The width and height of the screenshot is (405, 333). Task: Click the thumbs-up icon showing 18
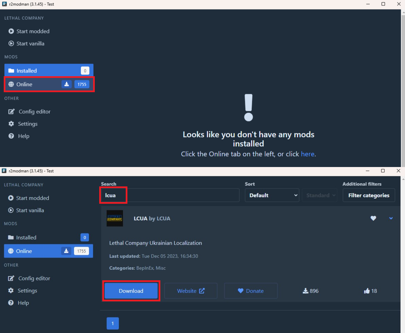[x=367, y=291]
